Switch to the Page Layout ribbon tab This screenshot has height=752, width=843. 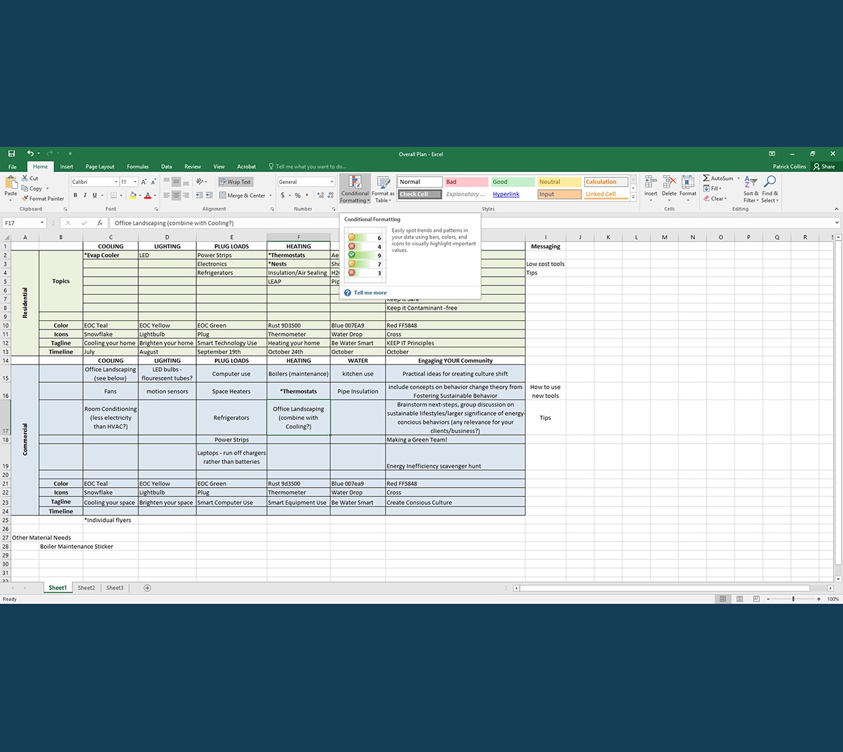100,167
